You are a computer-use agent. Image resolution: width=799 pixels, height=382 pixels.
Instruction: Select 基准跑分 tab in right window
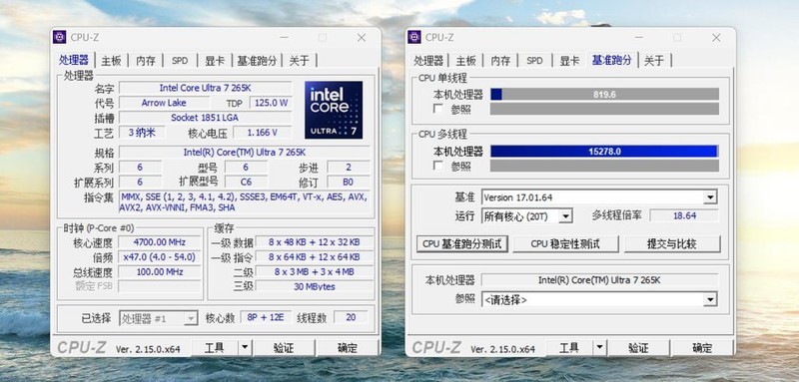[x=612, y=60]
